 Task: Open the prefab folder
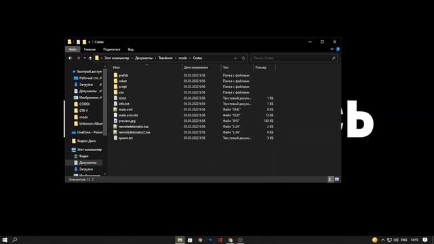point(123,75)
